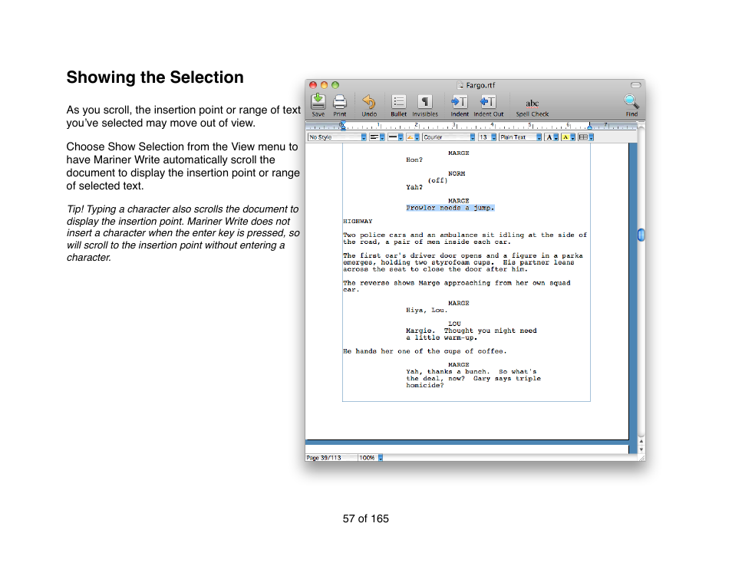Click the scroll up arrow
This screenshot has height=566, width=732.
pyautogui.click(x=641, y=441)
